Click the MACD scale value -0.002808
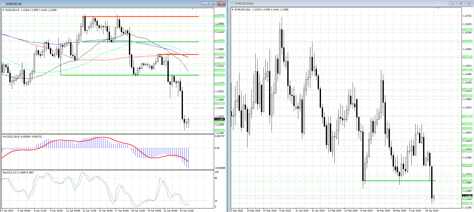 (x=220, y=168)
